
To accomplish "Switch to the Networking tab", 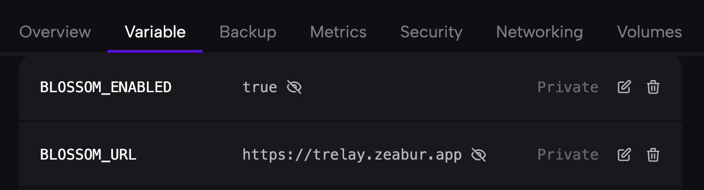I will (539, 32).
